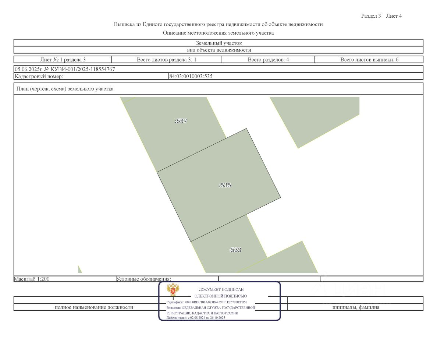The height and width of the screenshot is (338, 437).
Task: Click 'Условные обозначения:' cell
Action: 167,279
